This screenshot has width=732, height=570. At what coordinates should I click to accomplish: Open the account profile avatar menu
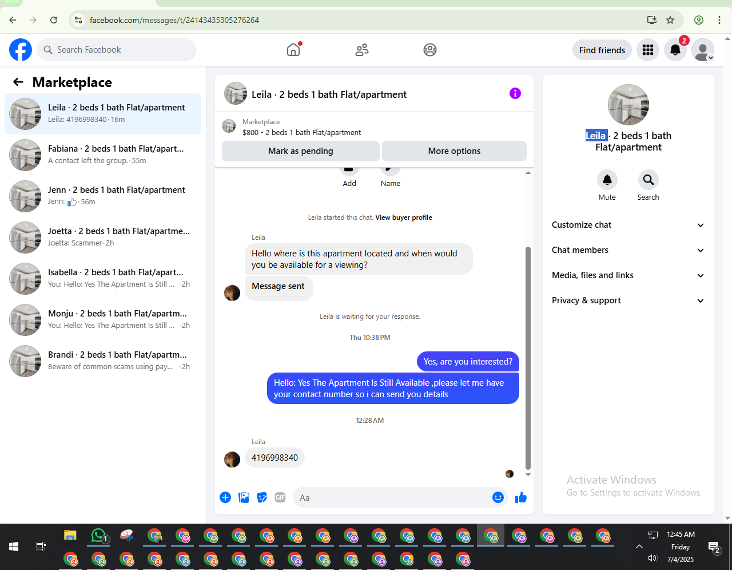(x=703, y=50)
